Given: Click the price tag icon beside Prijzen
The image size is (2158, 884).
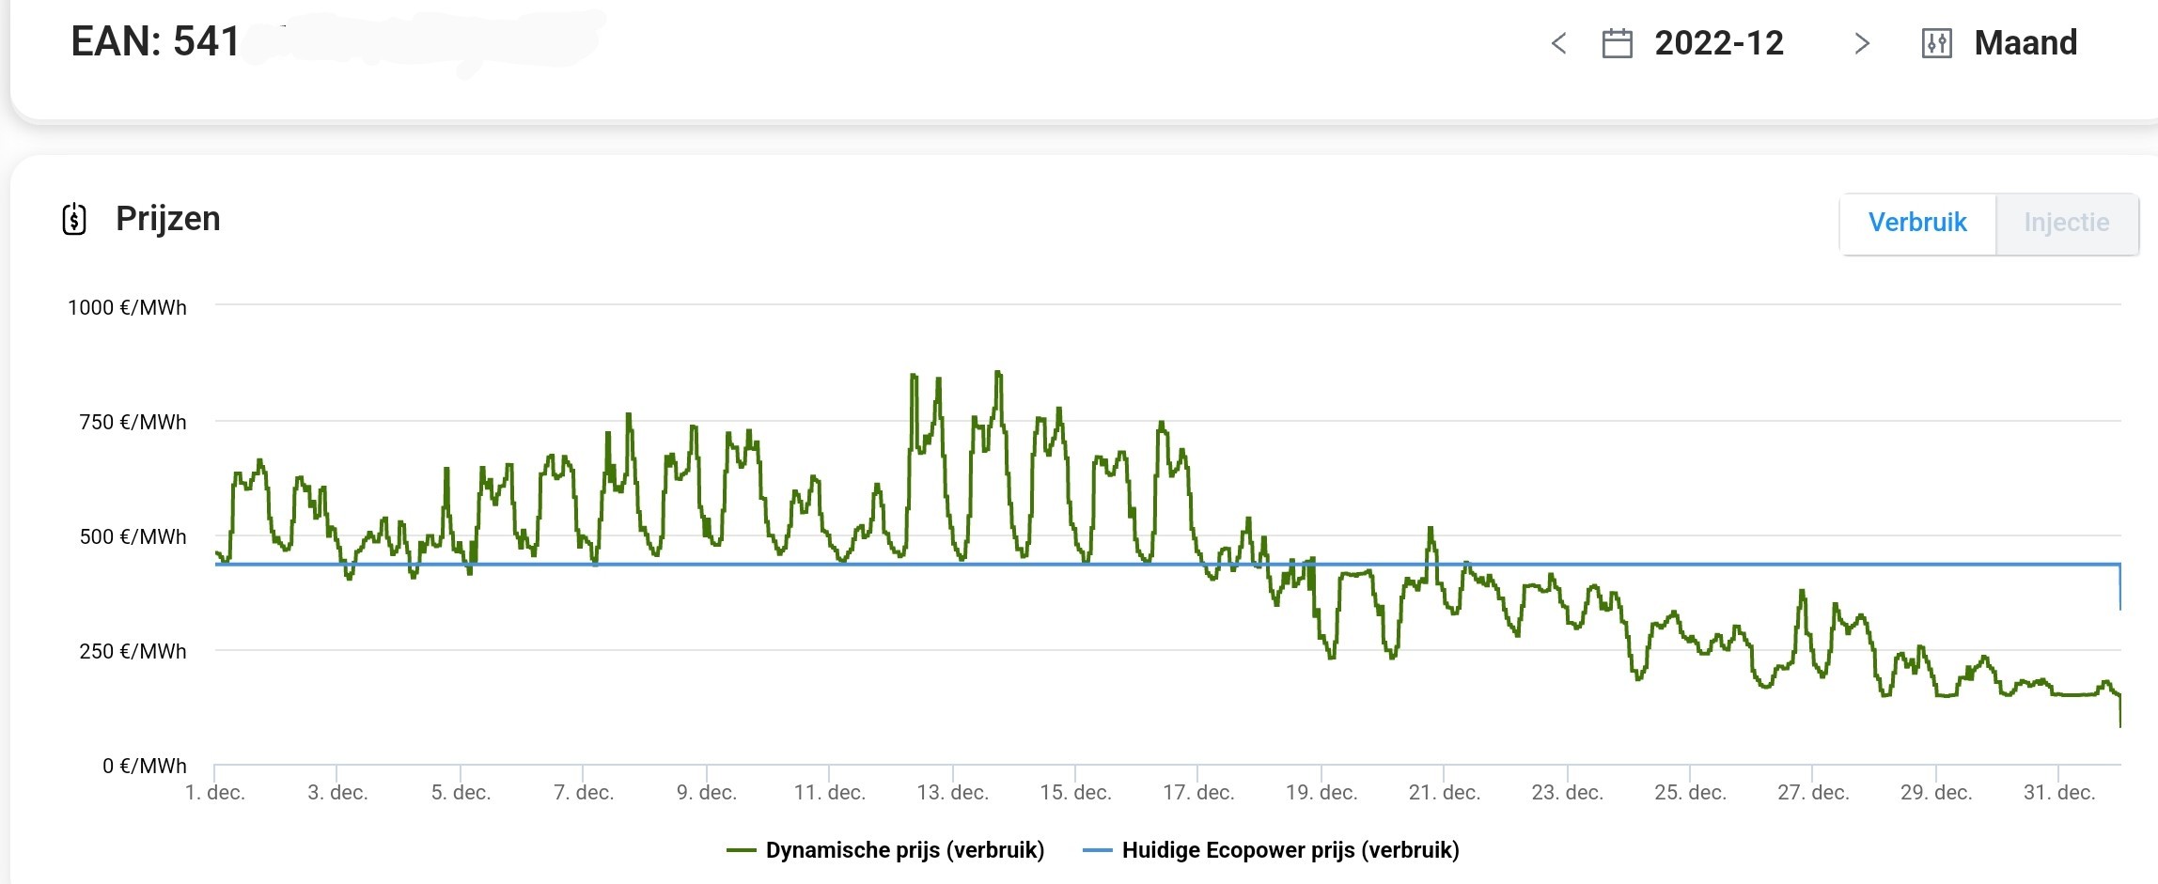Looking at the screenshot, I should [74, 219].
